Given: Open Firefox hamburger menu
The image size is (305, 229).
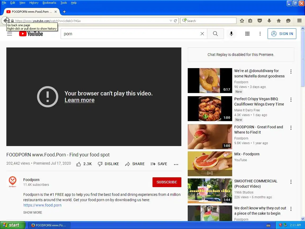Looking at the screenshot, I should pos(299,21).
